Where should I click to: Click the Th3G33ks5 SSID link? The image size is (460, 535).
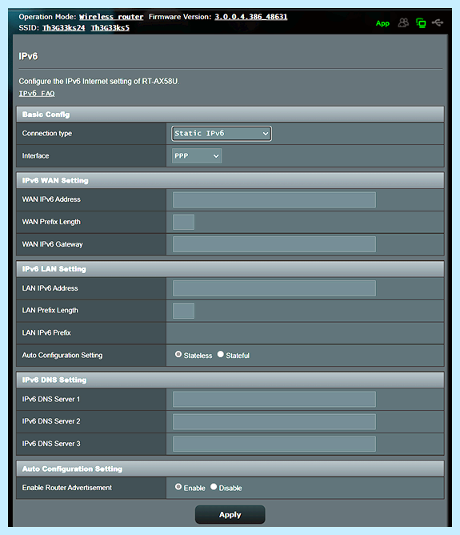[x=110, y=28]
